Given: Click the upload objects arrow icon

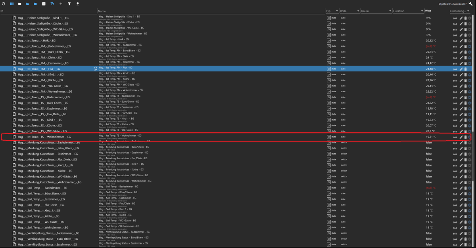Looking at the screenshot, I should click(x=69, y=4).
